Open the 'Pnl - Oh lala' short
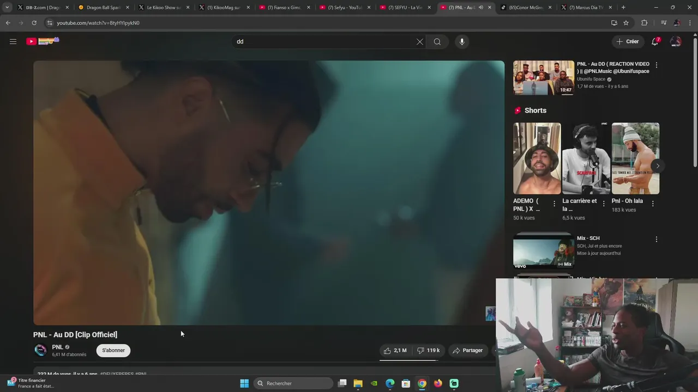Image resolution: width=698 pixels, height=392 pixels. point(635,158)
